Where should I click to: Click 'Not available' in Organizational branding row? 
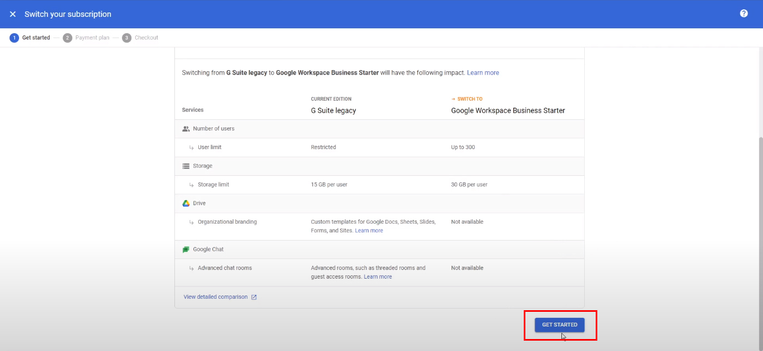point(467,222)
